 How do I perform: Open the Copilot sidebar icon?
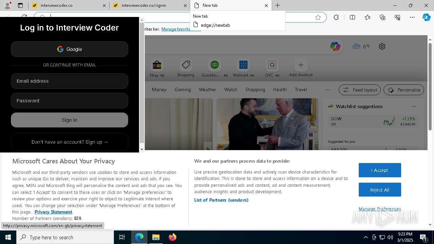point(427,17)
